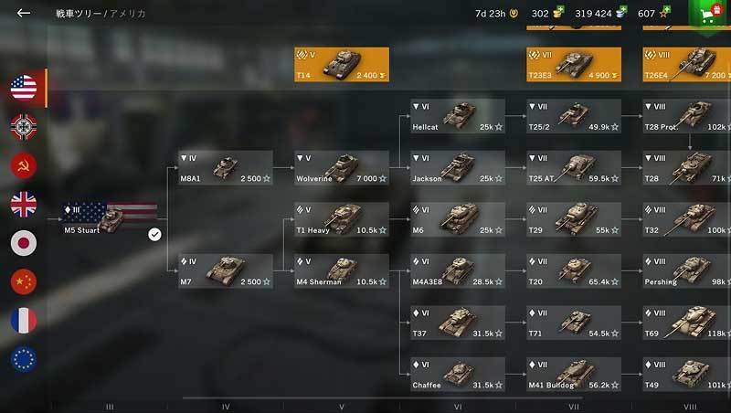Open the T14 premium tank card
Screen dimensions: 731x413
tap(342, 64)
